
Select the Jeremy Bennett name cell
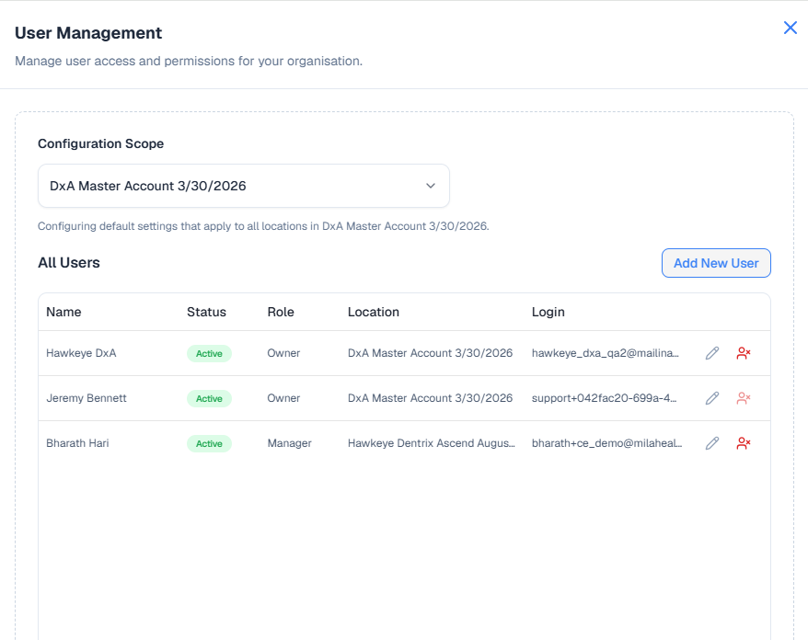point(87,398)
